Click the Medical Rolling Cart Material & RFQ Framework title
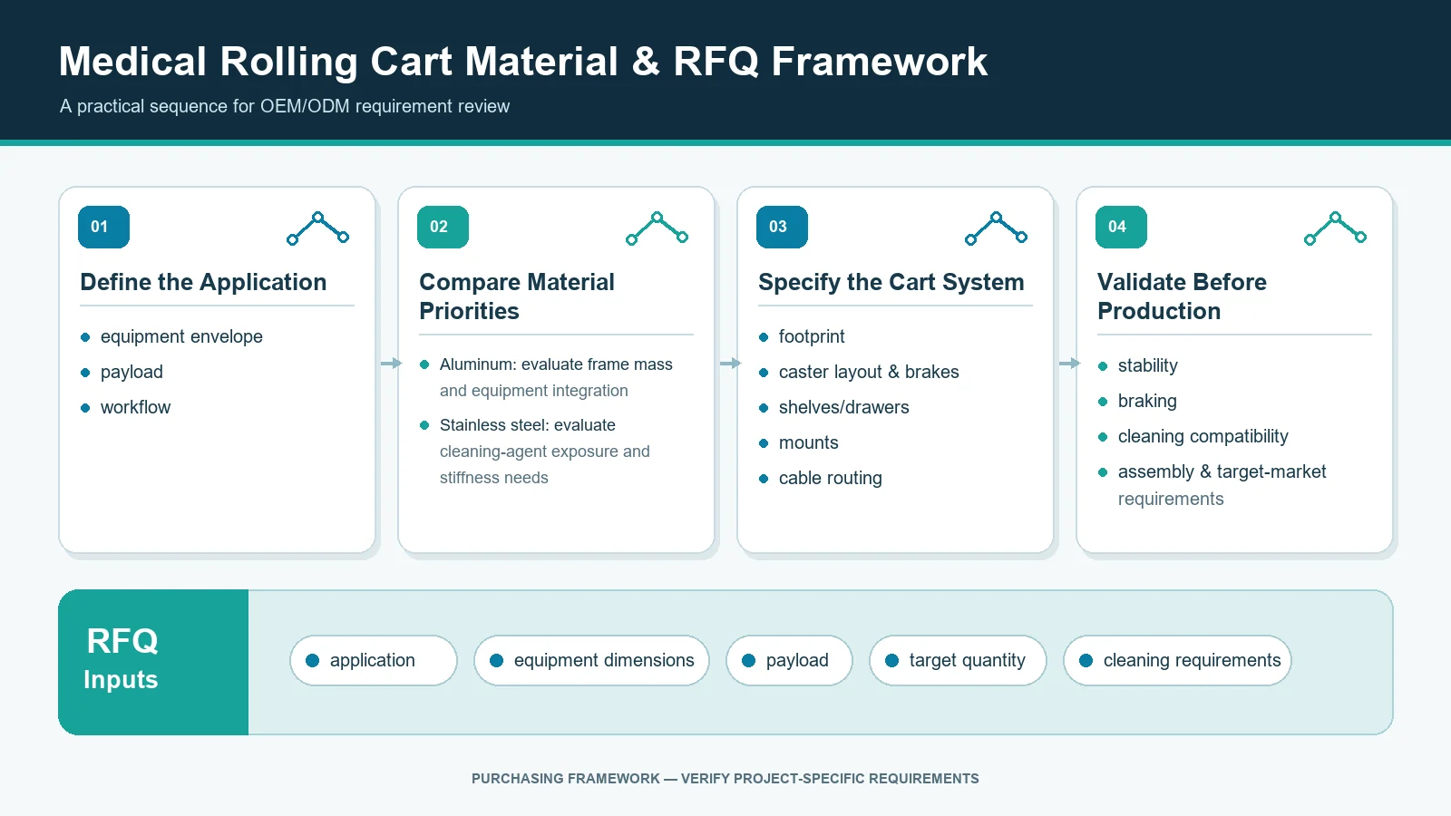 (523, 62)
